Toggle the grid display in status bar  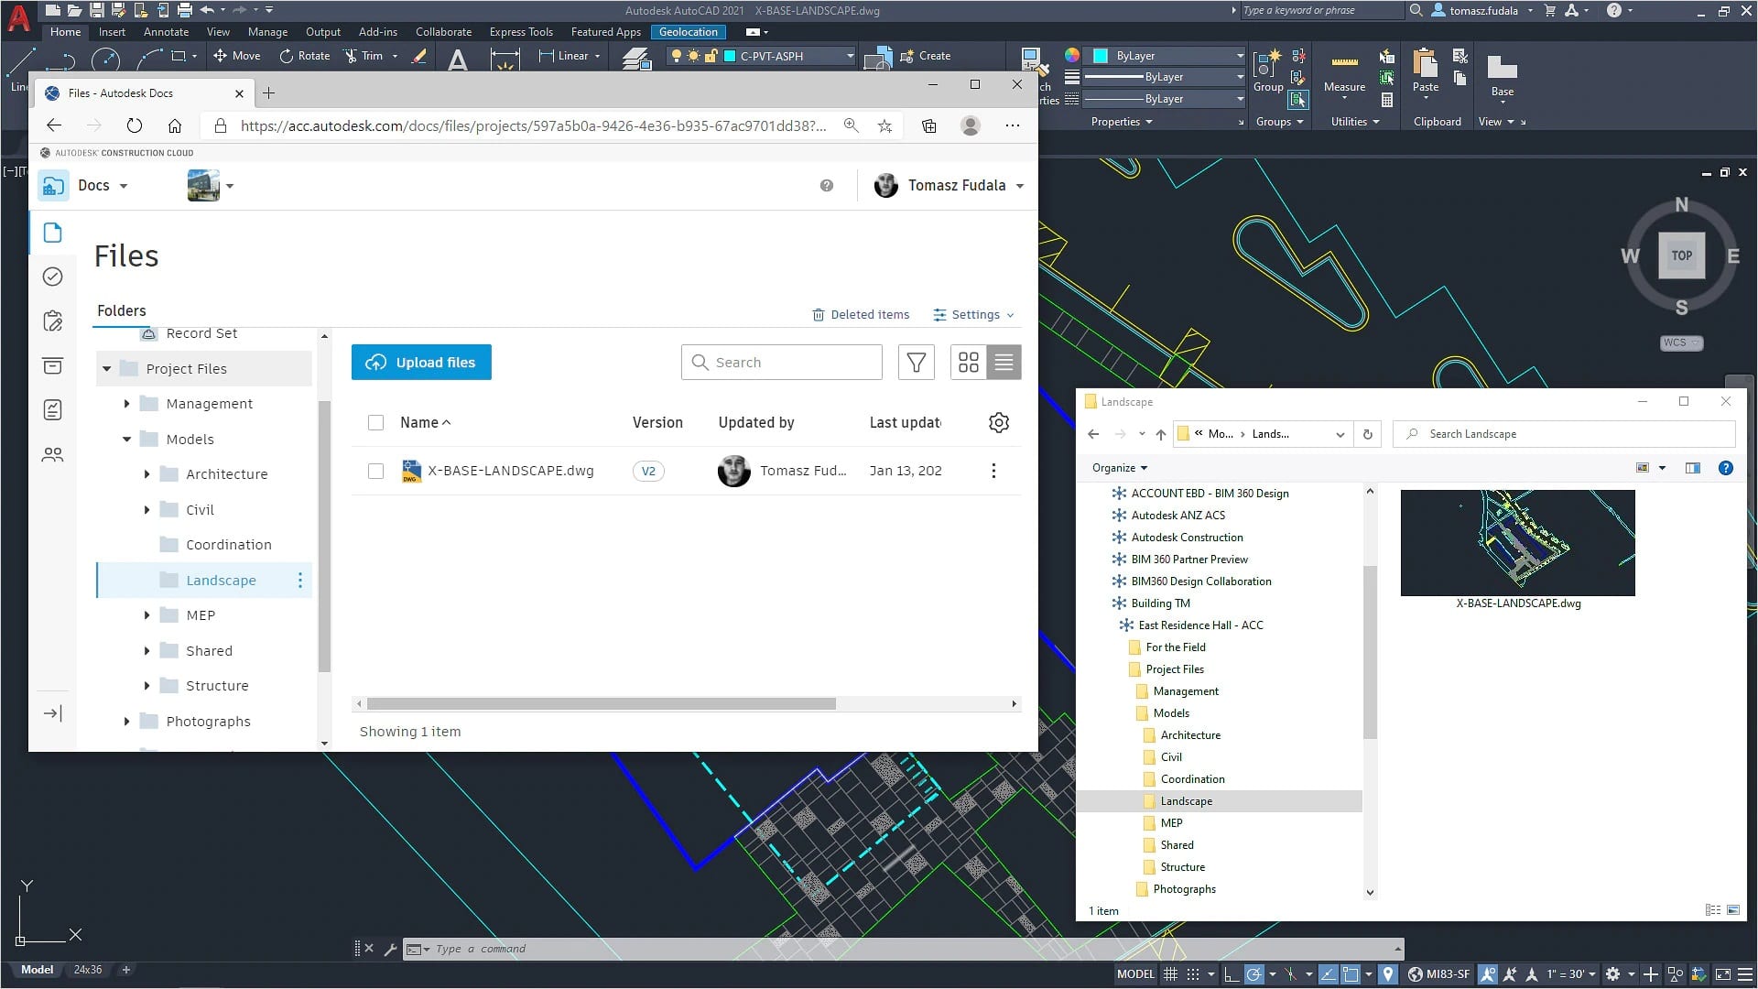click(x=1170, y=973)
